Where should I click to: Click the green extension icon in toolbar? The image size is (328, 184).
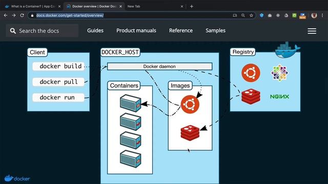pos(294,15)
